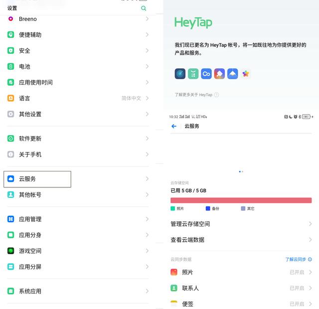This screenshot has width=319, height=309.
Task: Tap the 了解更多关于 HeyTap link
Action: click(197, 95)
